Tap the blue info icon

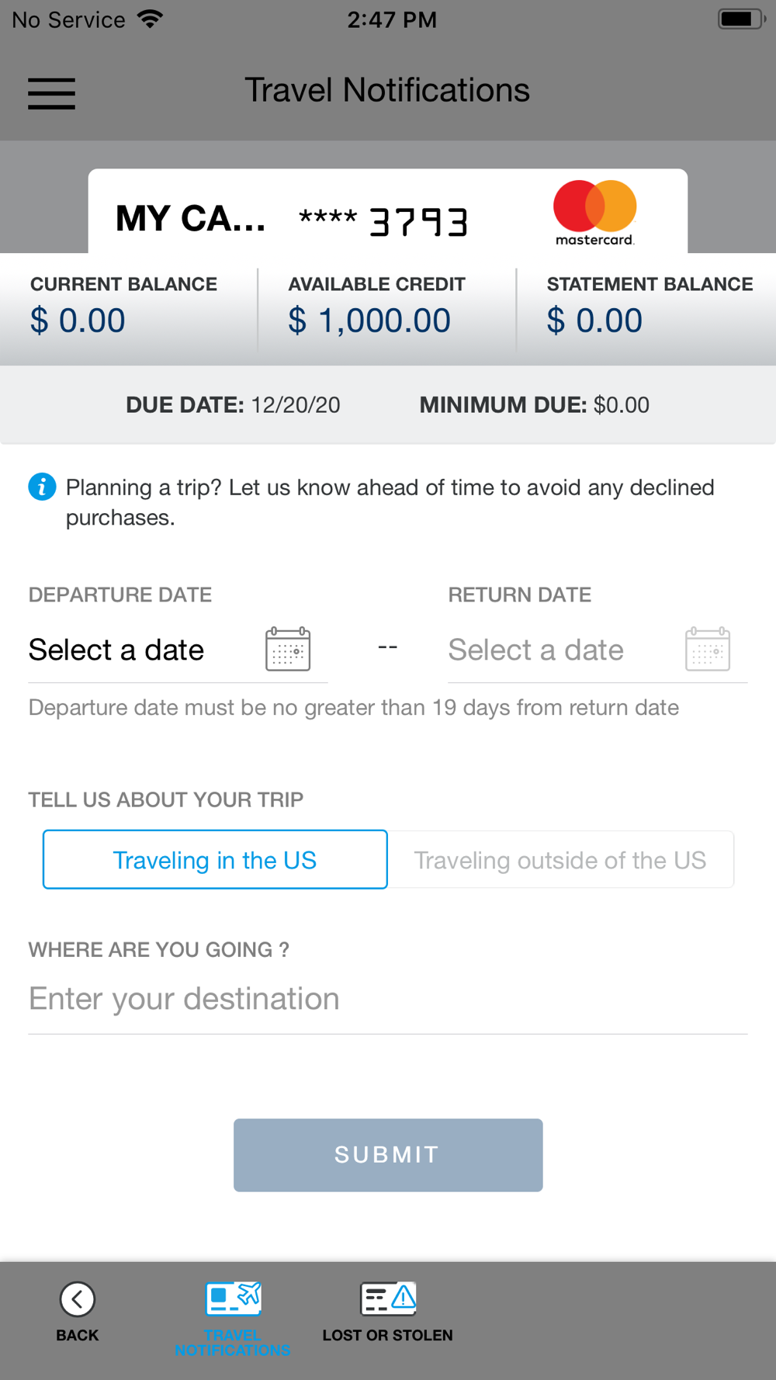42,487
